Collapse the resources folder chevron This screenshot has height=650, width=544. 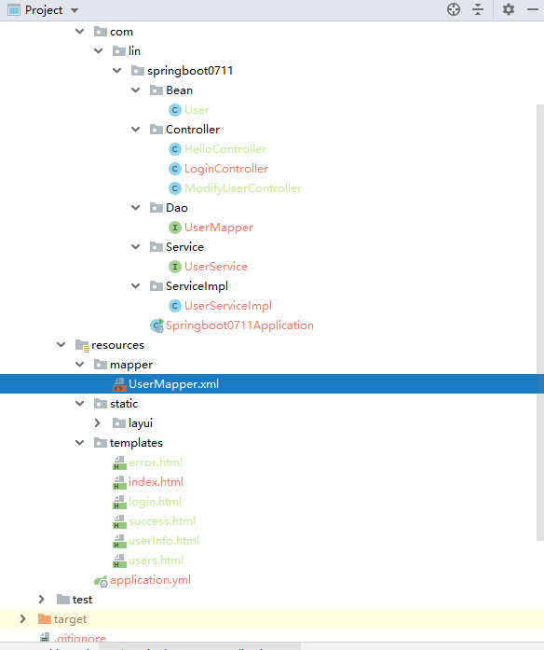point(61,345)
